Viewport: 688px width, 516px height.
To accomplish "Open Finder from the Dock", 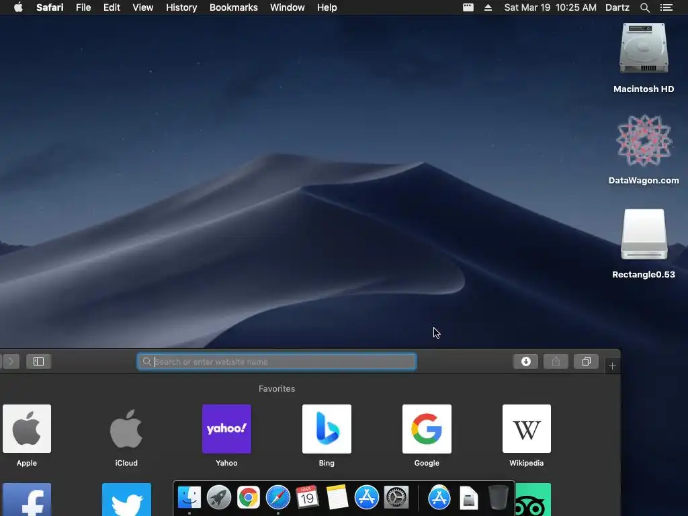I will point(189,497).
